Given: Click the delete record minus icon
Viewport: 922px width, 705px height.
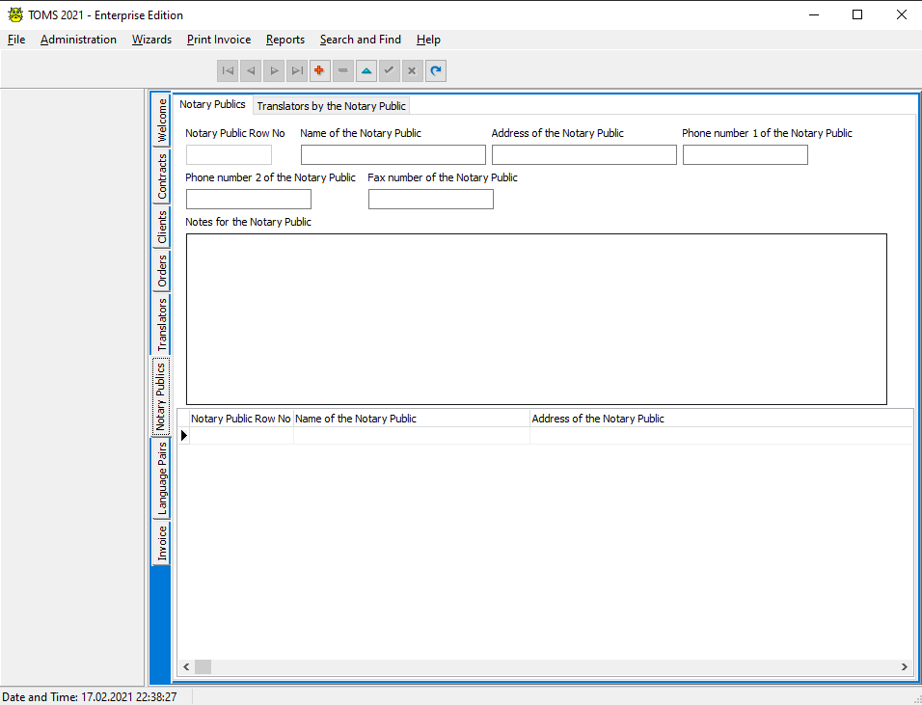Looking at the screenshot, I should (343, 70).
